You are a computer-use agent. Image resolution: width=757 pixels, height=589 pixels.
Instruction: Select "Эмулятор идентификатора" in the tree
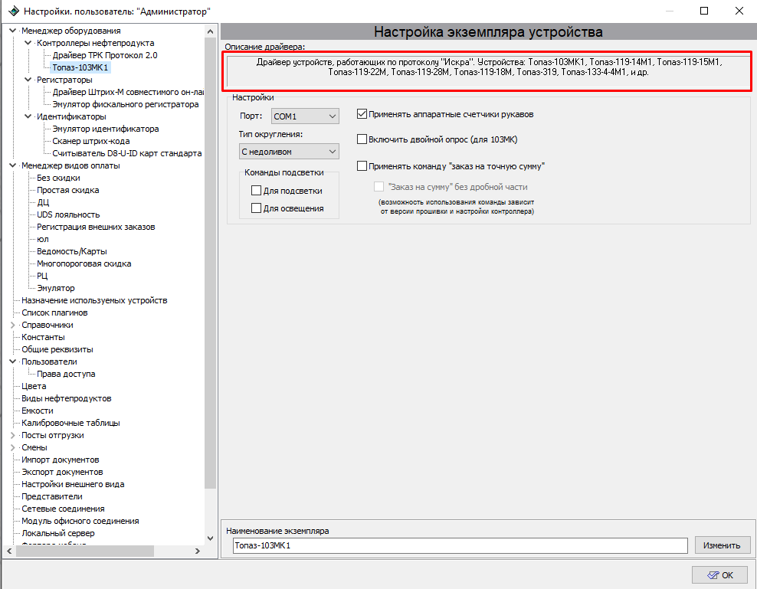click(106, 129)
